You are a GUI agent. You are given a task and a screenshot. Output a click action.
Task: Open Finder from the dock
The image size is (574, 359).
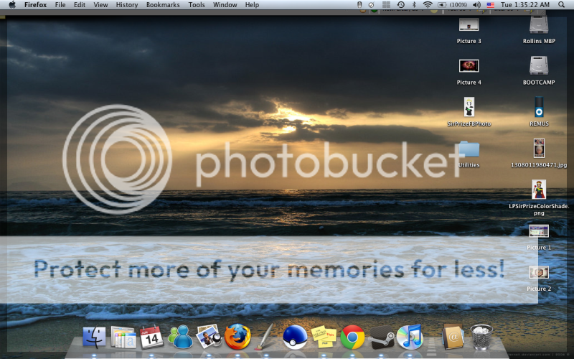click(94, 337)
